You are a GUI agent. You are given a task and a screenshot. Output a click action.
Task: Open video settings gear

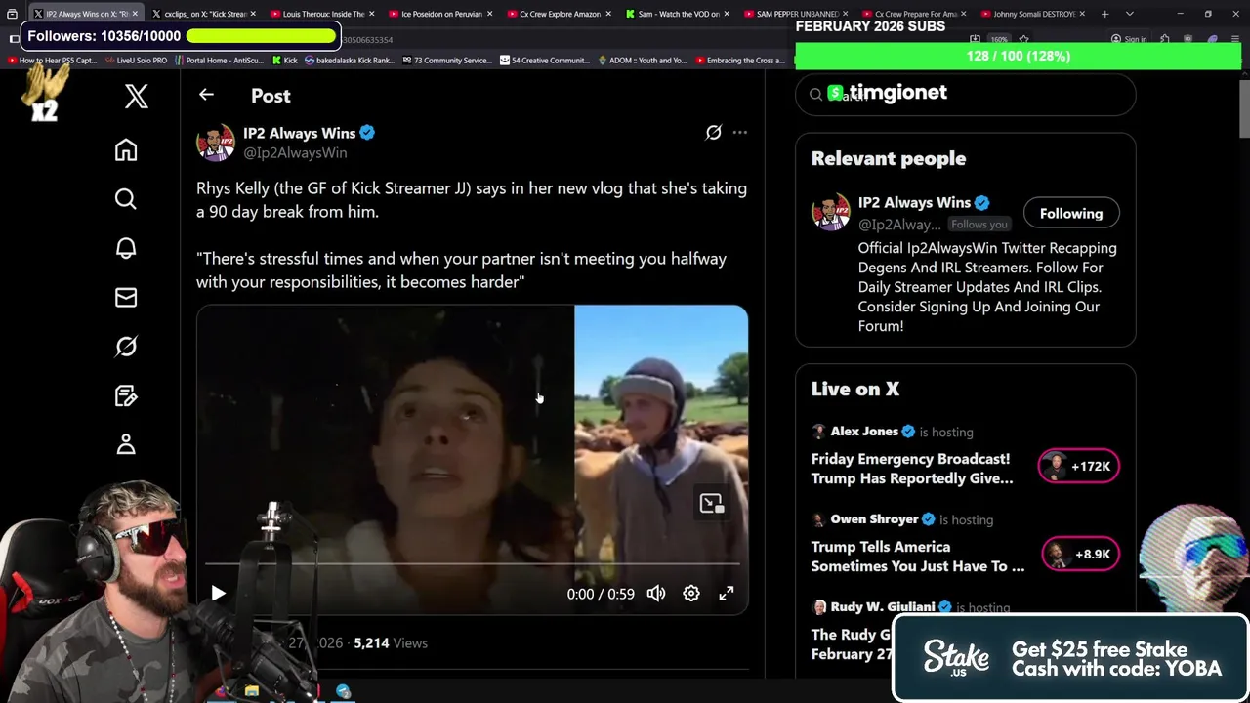(691, 594)
